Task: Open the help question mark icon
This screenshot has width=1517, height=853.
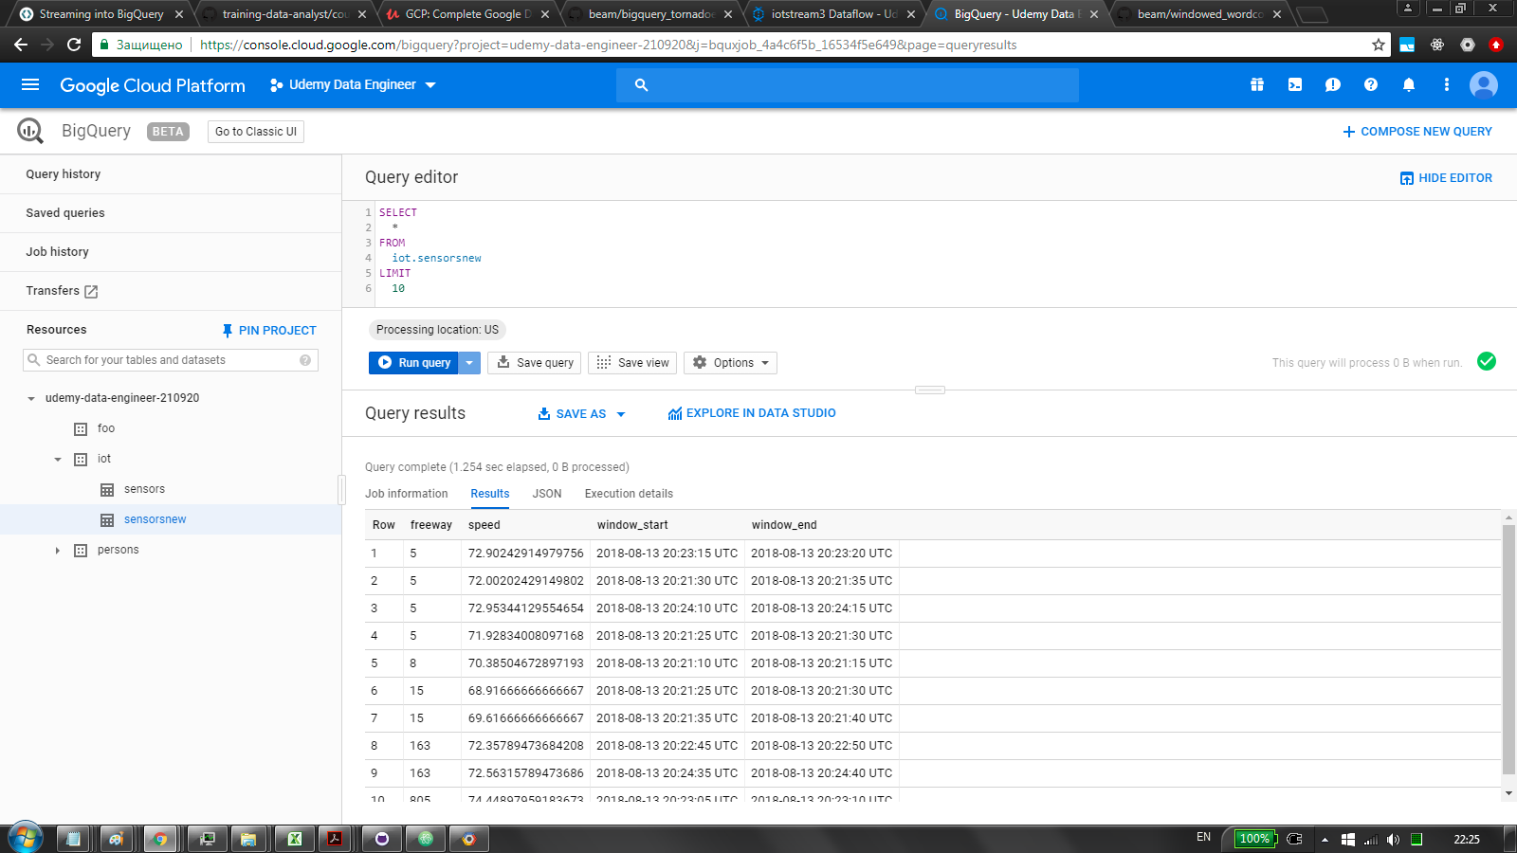Action: point(1371,84)
